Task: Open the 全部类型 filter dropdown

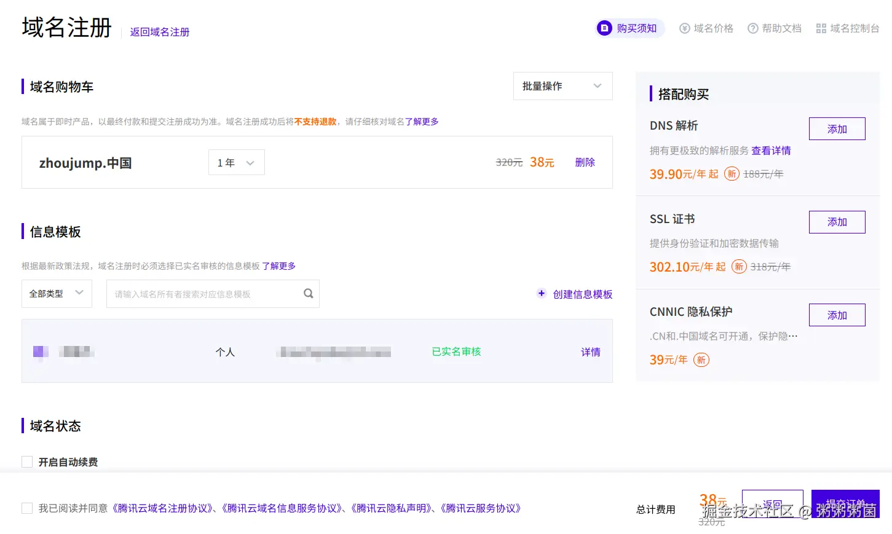Action: click(x=57, y=294)
